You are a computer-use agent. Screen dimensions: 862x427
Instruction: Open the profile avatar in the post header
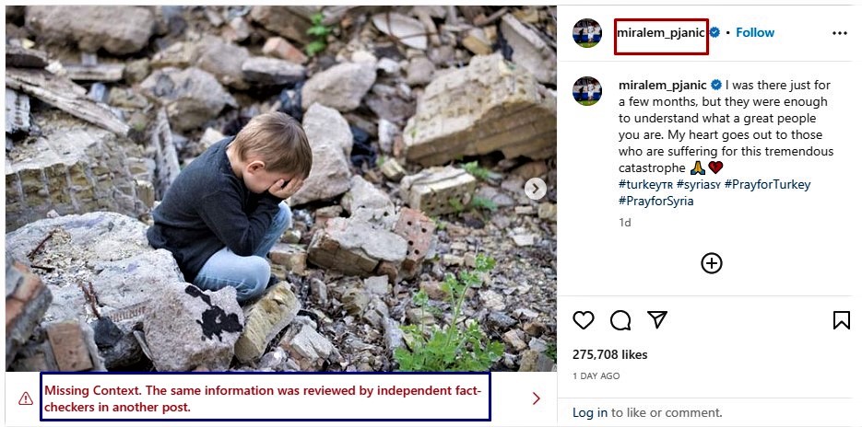[x=587, y=32]
